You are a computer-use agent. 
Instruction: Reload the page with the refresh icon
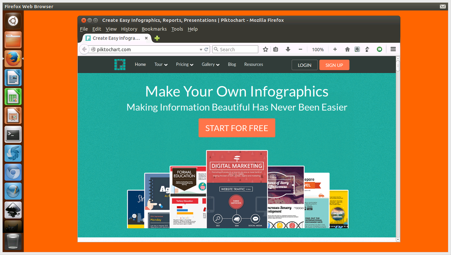(x=206, y=49)
